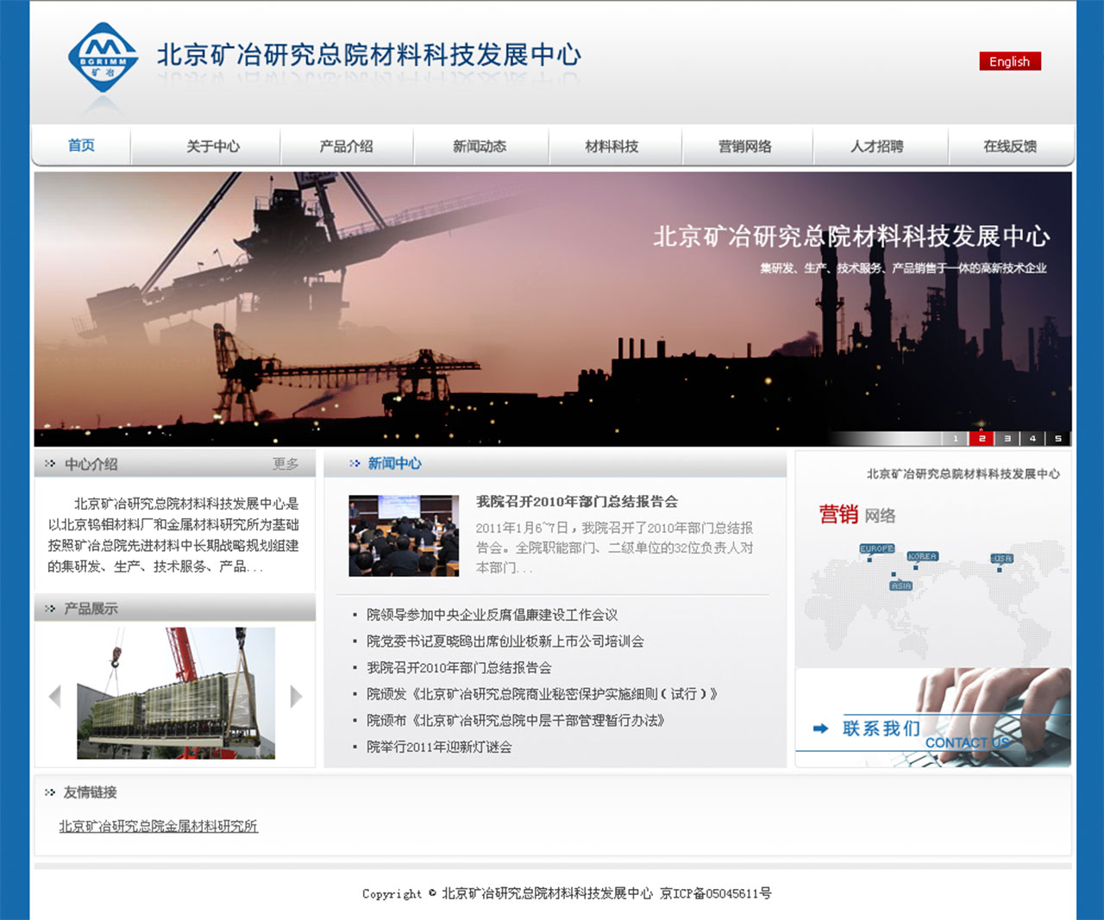This screenshot has height=920, width=1104.
Task: Click the arrow icon beside 中心介绍
Action: pyautogui.click(x=50, y=464)
